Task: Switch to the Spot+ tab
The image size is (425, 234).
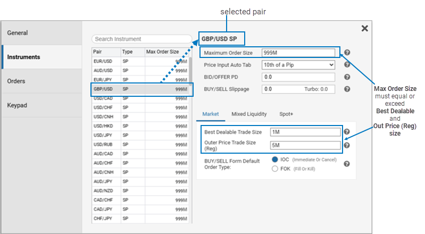Action: pyautogui.click(x=287, y=114)
